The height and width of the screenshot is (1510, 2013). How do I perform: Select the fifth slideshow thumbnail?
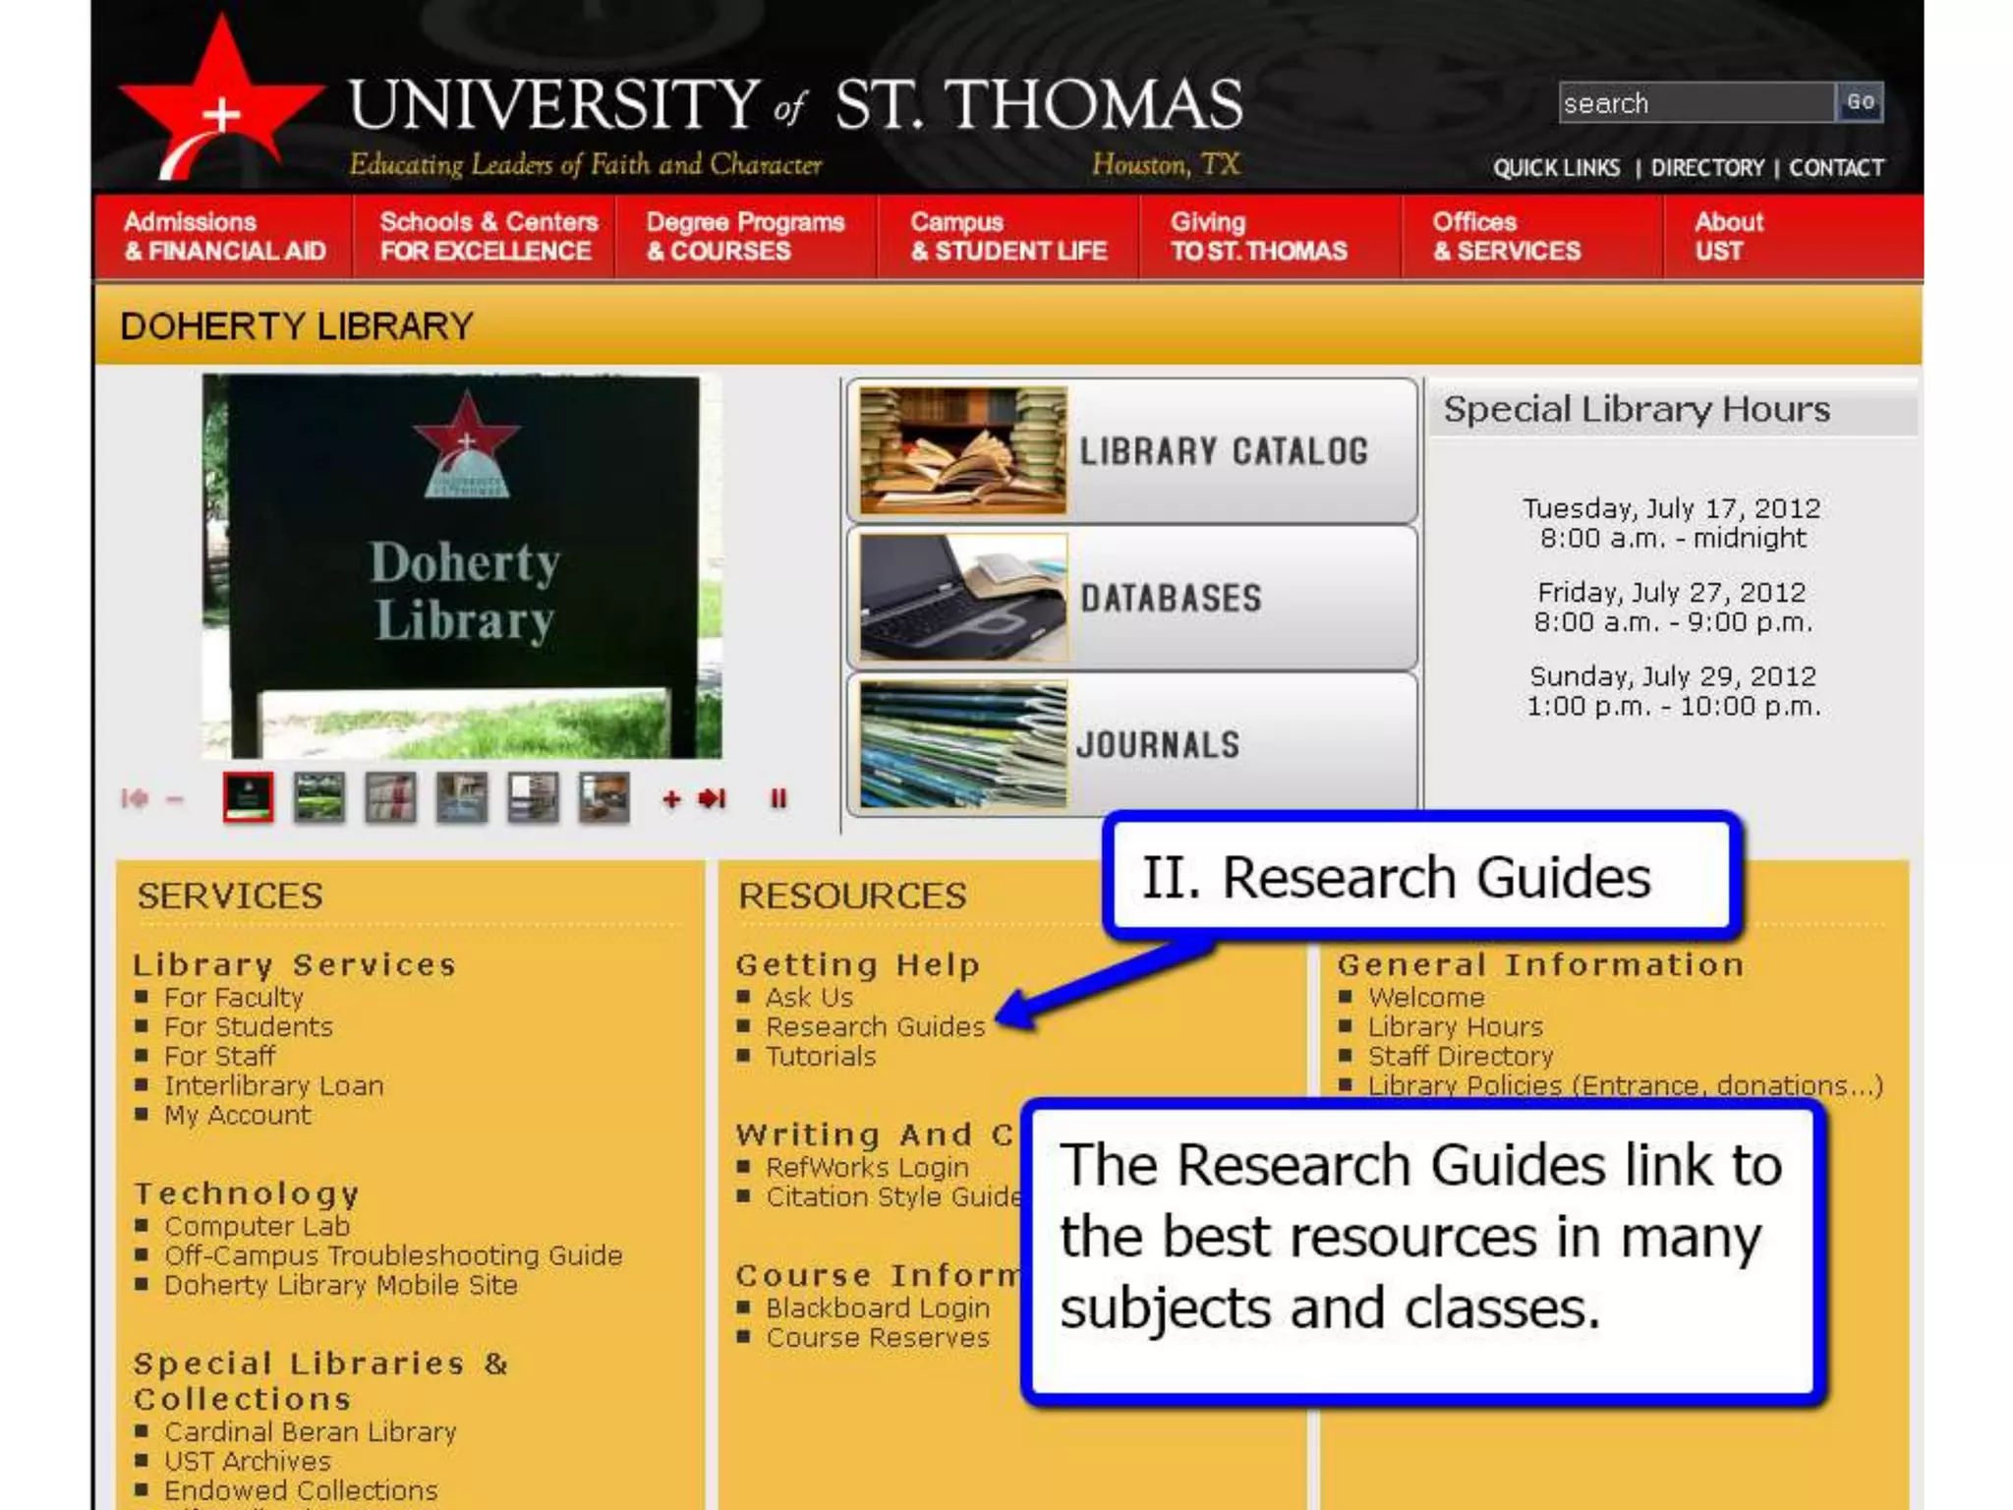[x=533, y=796]
